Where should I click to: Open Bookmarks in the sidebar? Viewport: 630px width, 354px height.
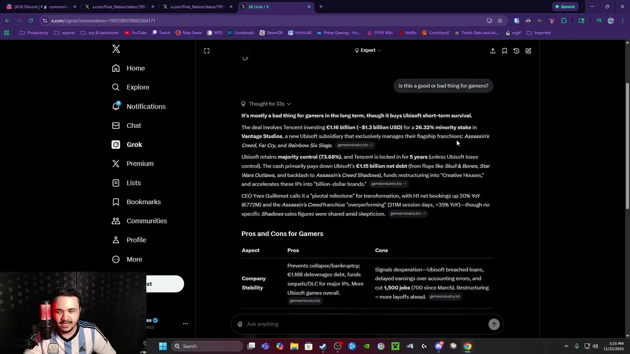[x=136, y=202]
